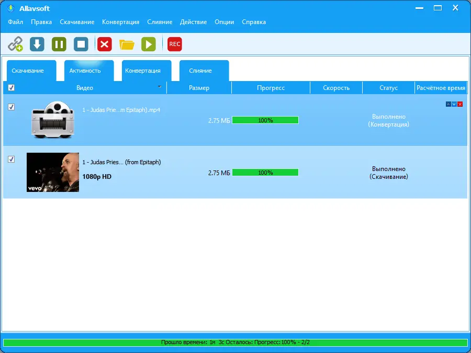Open the Слияние menu in the menu bar
471x353 pixels.
tap(160, 22)
